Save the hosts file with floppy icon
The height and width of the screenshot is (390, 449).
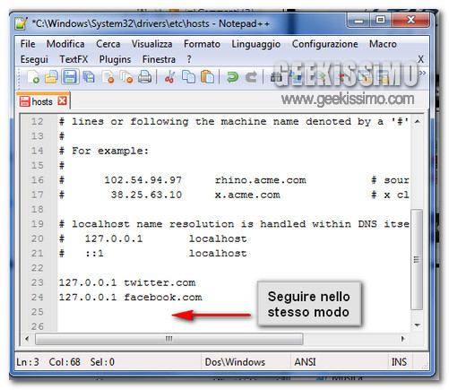(x=70, y=77)
